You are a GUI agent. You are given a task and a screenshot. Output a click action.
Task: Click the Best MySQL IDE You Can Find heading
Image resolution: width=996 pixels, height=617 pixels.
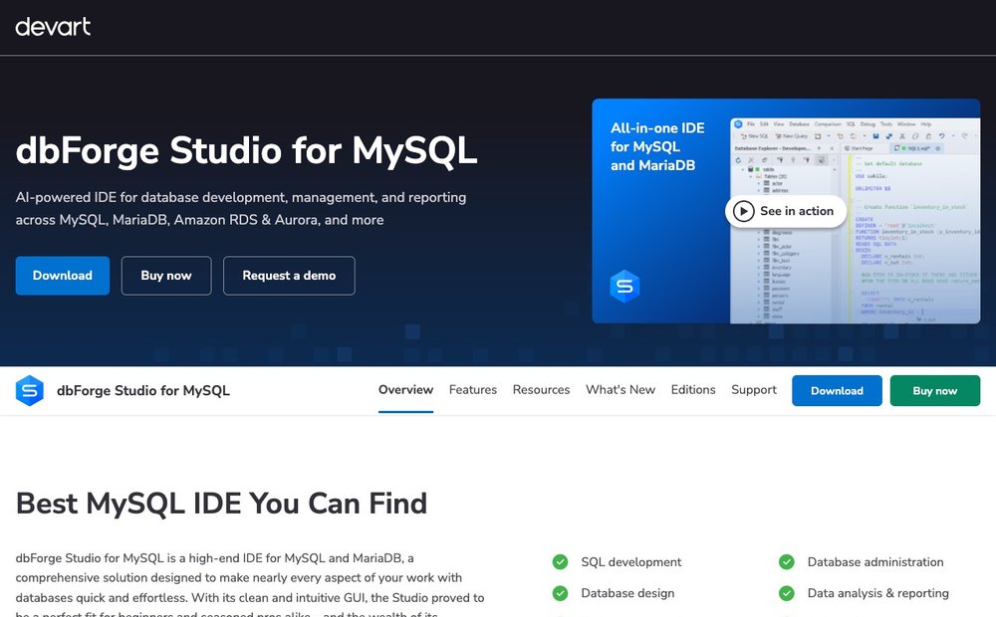[x=221, y=504]
